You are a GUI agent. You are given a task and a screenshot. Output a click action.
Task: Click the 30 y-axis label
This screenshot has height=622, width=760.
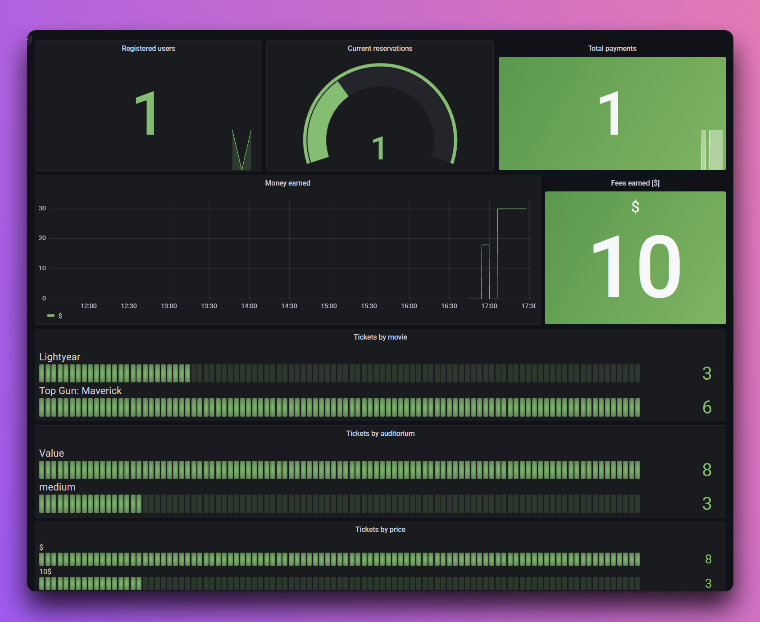[x=42, y=208]
